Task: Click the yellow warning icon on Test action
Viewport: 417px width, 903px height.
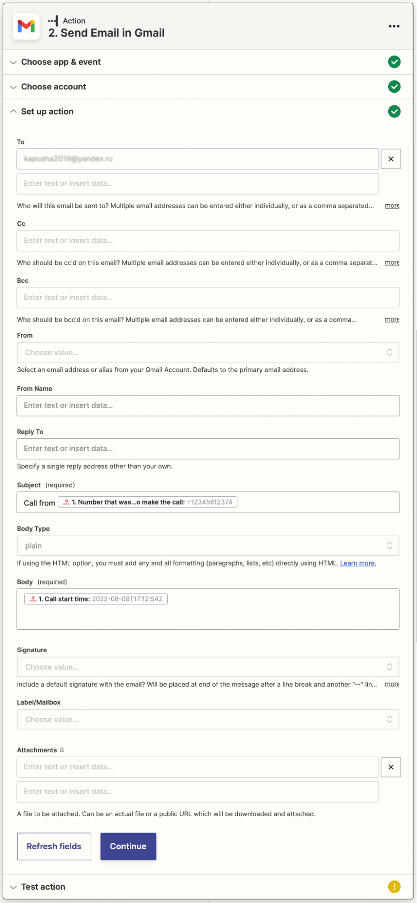Action: 394,887
